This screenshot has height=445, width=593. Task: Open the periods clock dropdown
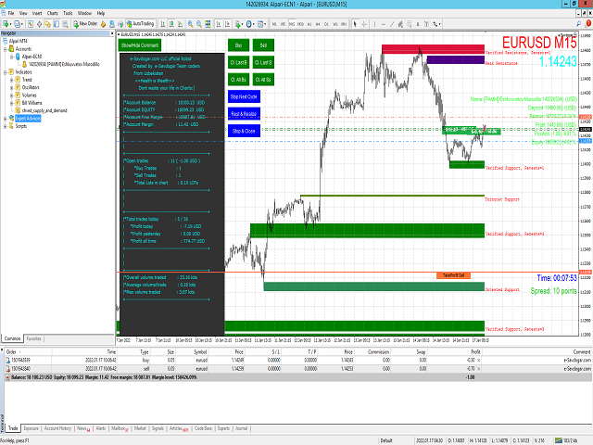(x=250, y=24)
